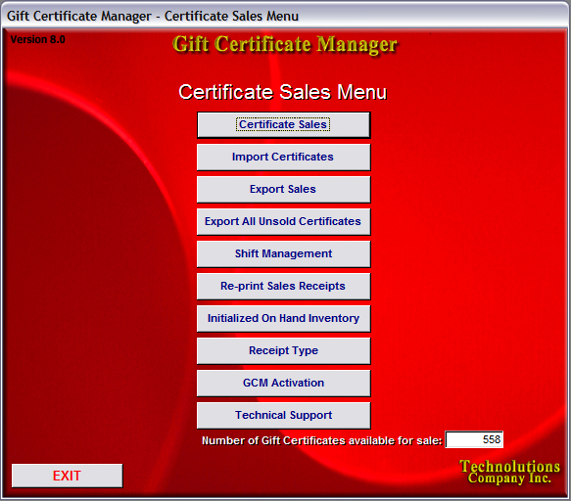Click the Technical Support button
Viewport: 571px width, 501px height.
(283, 415)
